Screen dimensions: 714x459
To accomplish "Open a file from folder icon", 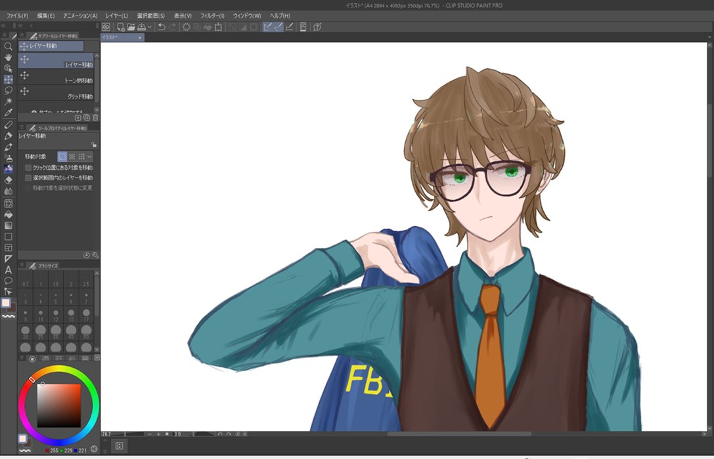I will tap(131, 28).
